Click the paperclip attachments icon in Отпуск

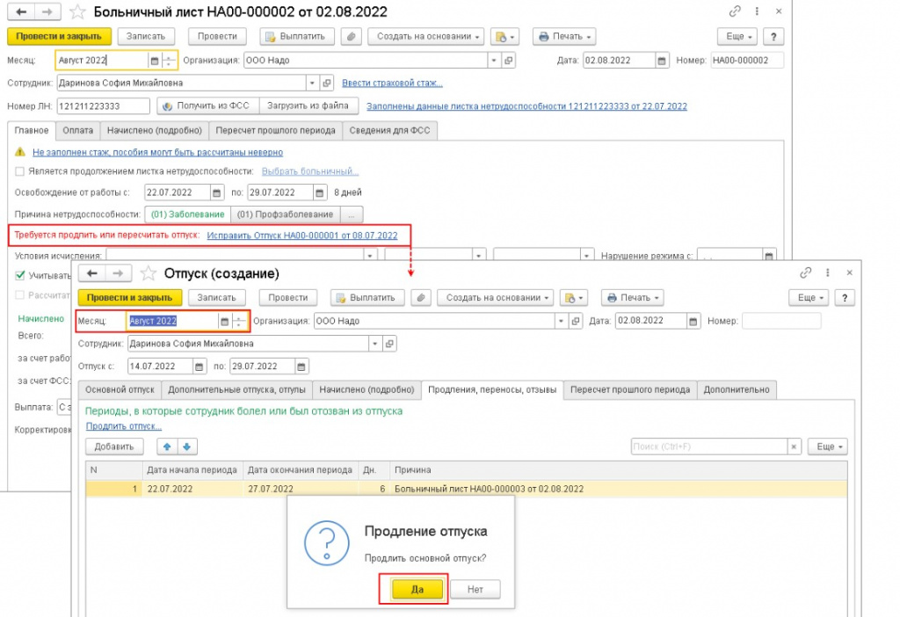[x=421, y=298]
